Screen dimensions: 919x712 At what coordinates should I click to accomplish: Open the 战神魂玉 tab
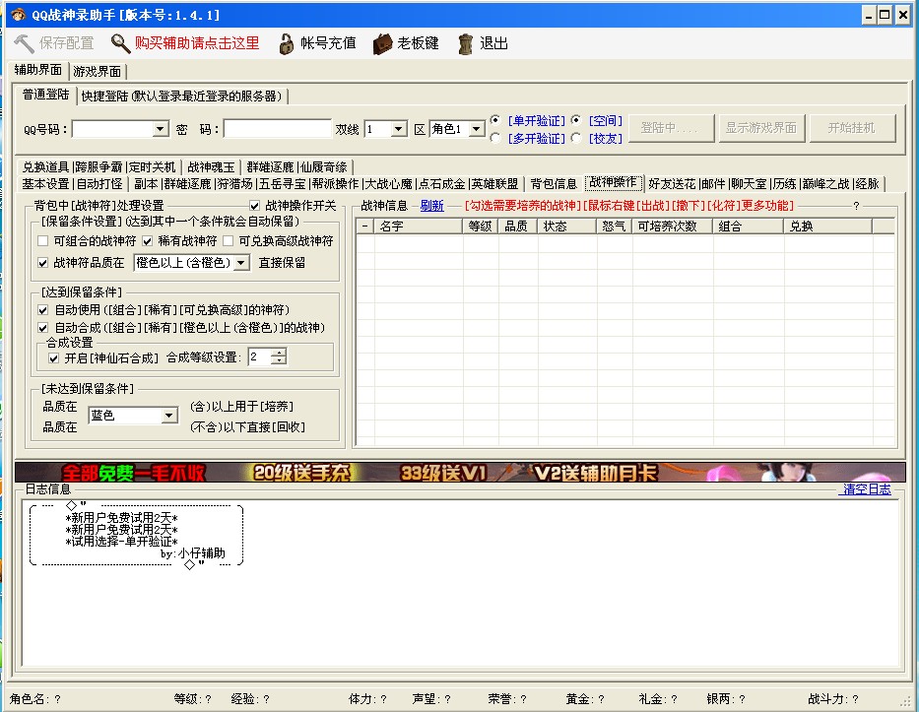click(x=211, y=167)
